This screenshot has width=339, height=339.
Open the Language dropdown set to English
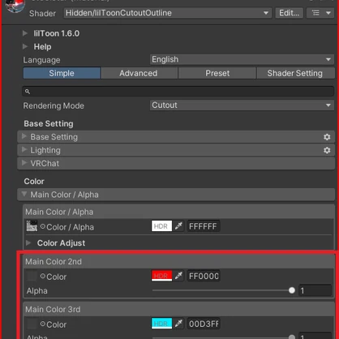pyautogui.click(x=242, y=59)
